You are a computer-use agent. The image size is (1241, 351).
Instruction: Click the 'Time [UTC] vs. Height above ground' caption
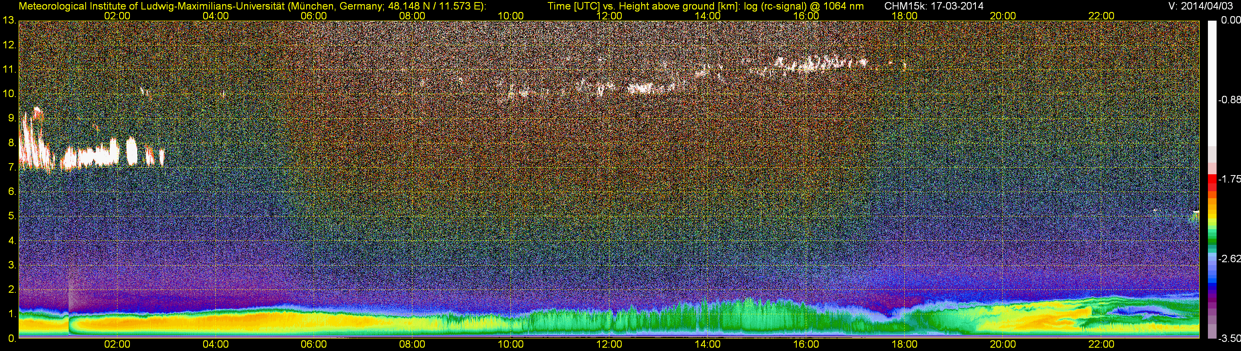pyautogui.click(x=706, y=6)
